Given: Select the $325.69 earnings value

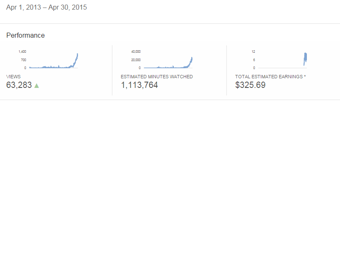Looking at the screenshot, I should (x=250, y=85).
